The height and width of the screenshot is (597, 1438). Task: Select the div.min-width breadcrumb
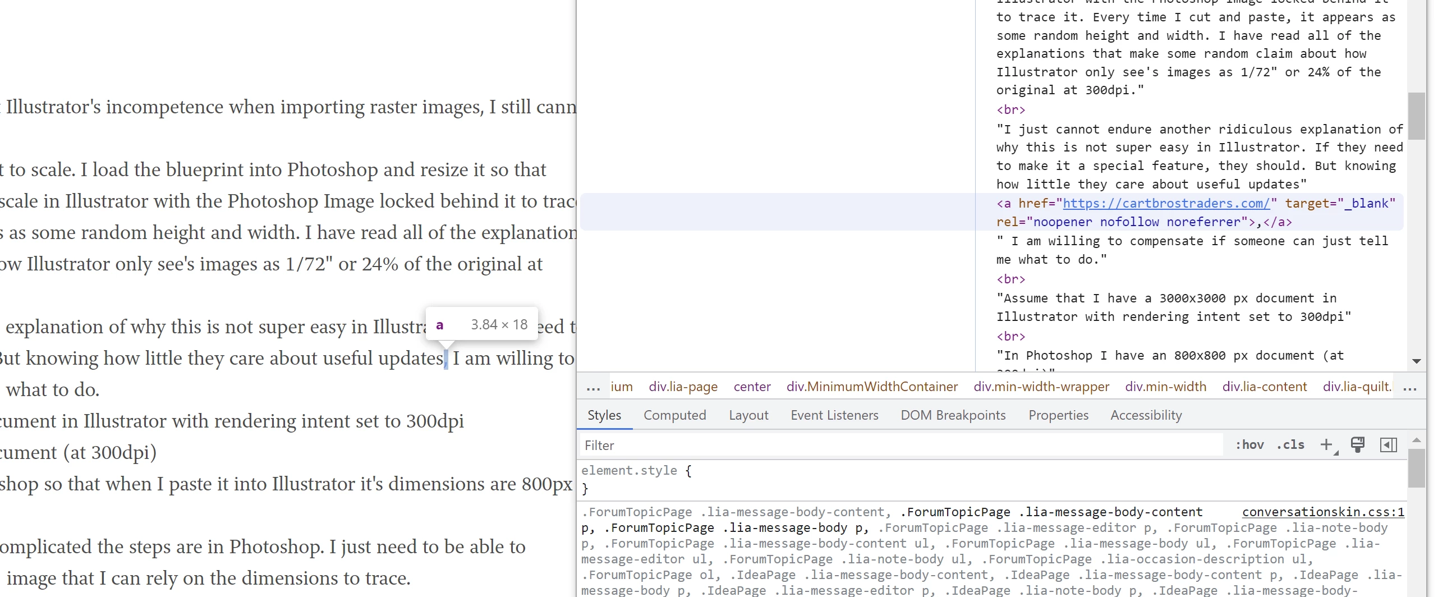tap(1165, 387)
